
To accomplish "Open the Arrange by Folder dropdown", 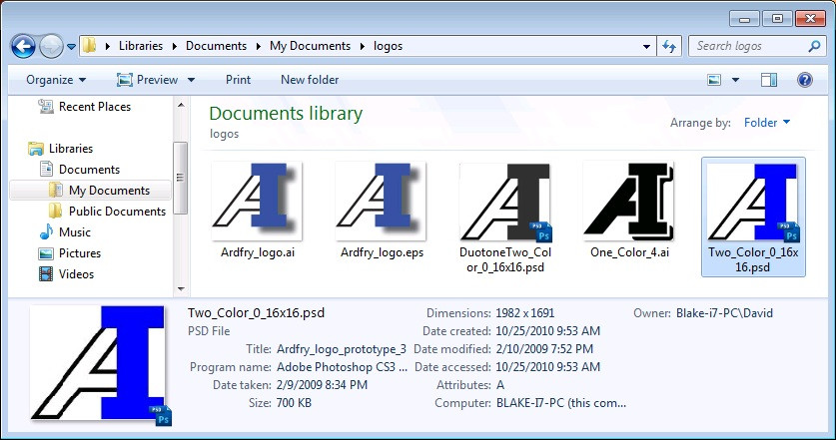I will pyautogui.click(x=767, y=123).
